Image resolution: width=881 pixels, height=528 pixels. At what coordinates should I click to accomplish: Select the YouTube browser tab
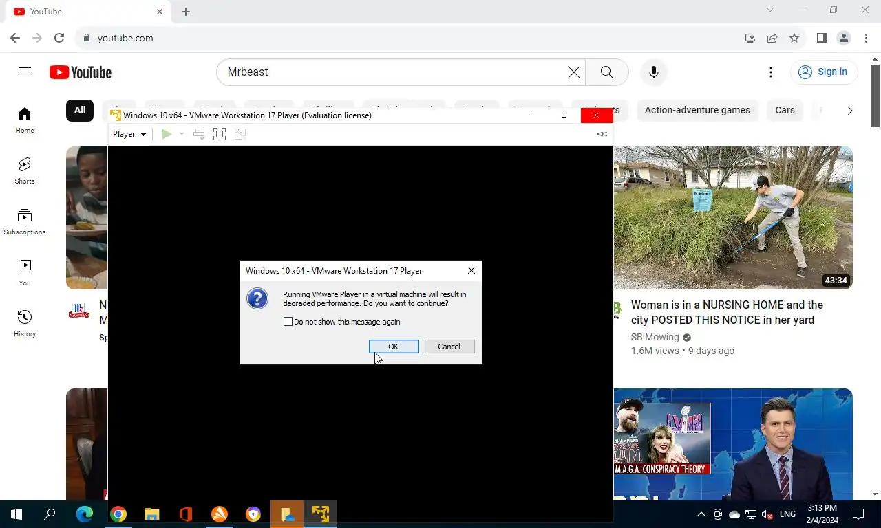point(88,12)
